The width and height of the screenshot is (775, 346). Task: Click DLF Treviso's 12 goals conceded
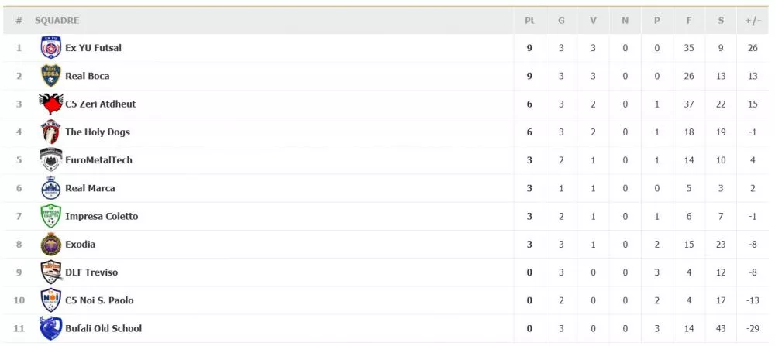click(721, 272)
